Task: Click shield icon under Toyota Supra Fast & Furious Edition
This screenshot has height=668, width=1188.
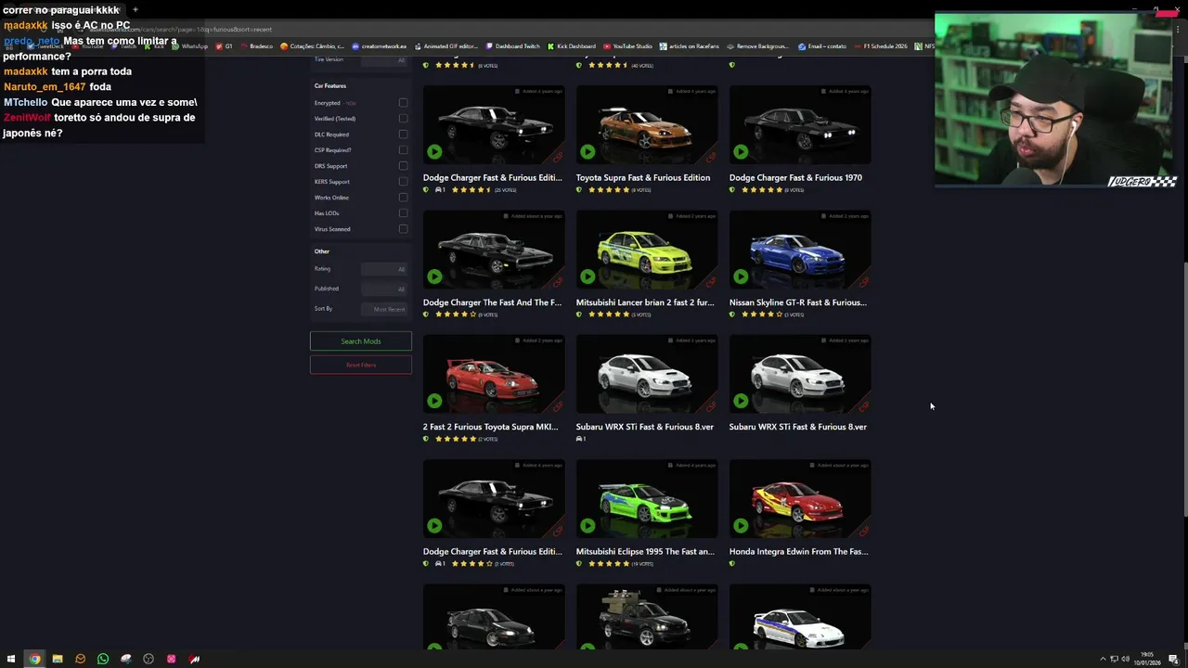Action: click(x=579, y=190)
